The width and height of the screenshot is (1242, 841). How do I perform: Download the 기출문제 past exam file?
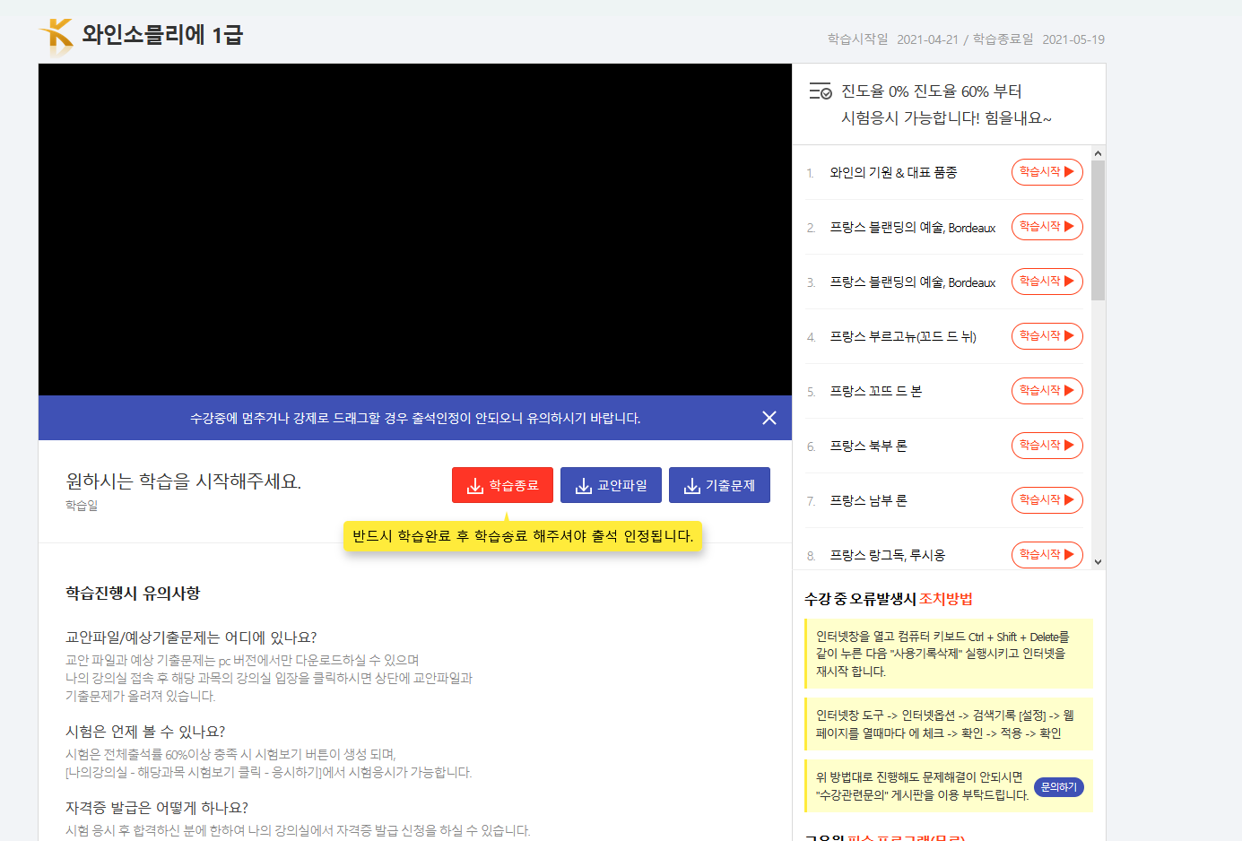click(x=719, y=485)
